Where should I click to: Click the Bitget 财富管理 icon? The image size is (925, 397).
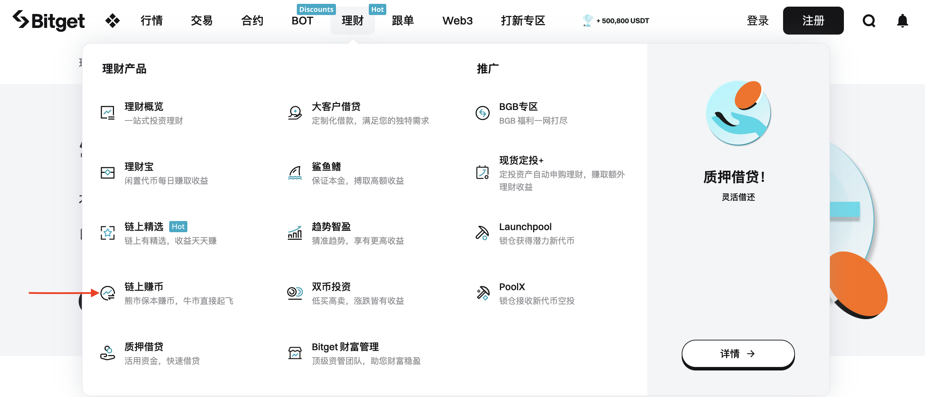[295, 353]
